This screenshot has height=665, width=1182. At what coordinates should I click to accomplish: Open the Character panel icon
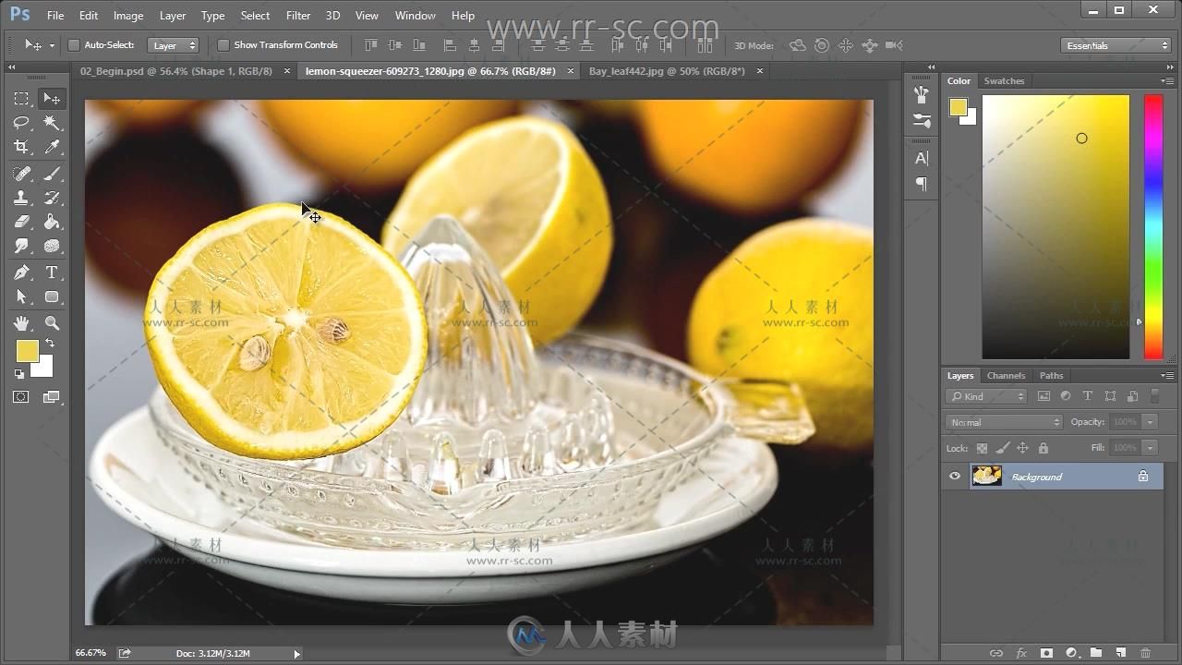(x=922, y=158)
